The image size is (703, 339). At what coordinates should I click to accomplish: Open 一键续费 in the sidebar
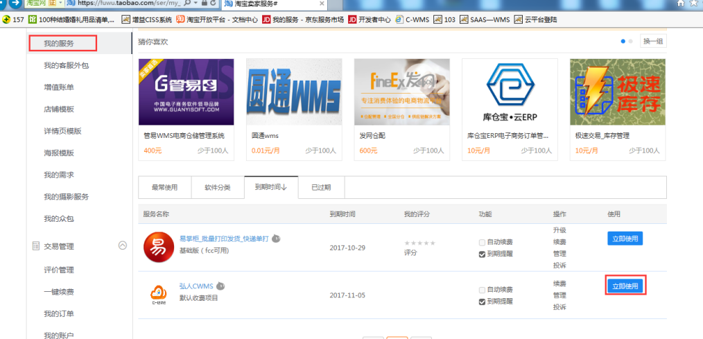(59, 292)
